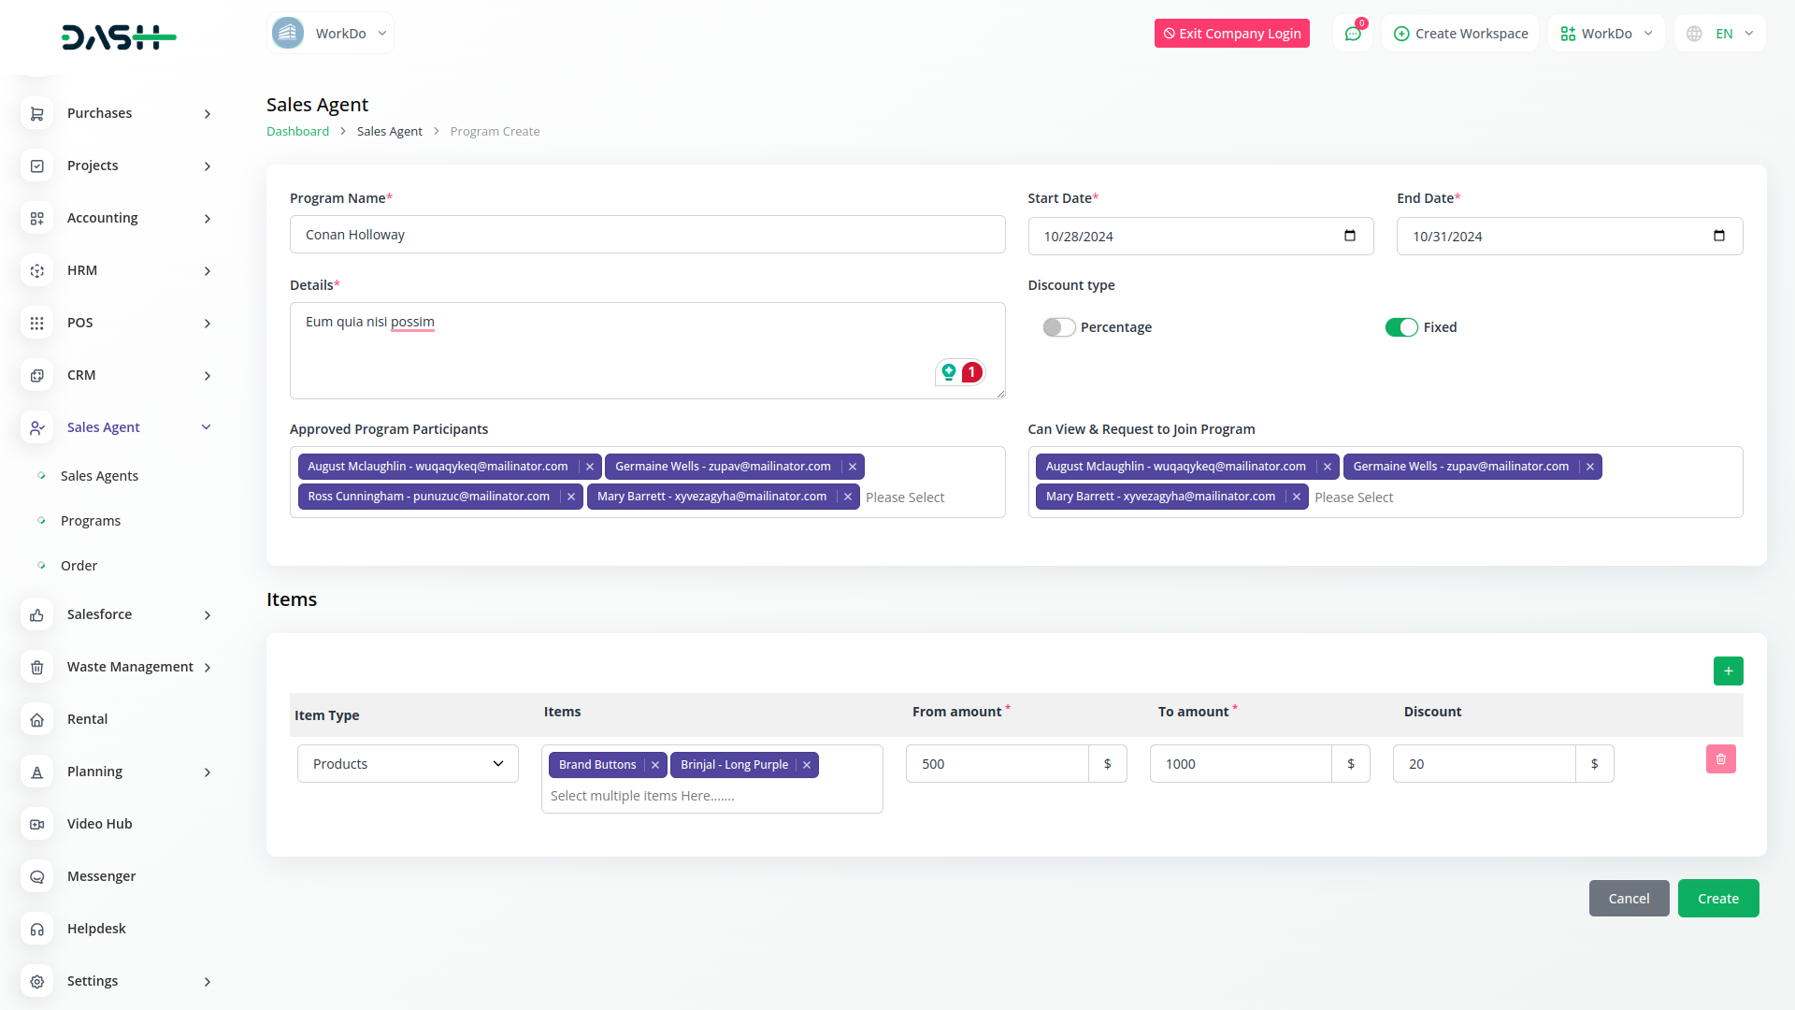1795x1010 pixels.
Task: Disable the Fixed discount toggle
Action: (1400, 327)
